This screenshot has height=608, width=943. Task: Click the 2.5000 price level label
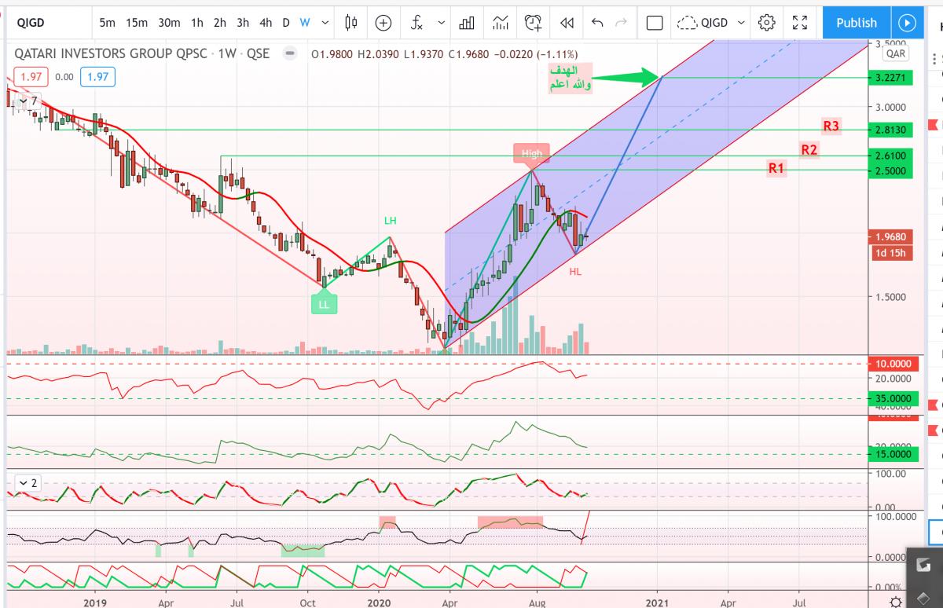[x=890, y=170]
